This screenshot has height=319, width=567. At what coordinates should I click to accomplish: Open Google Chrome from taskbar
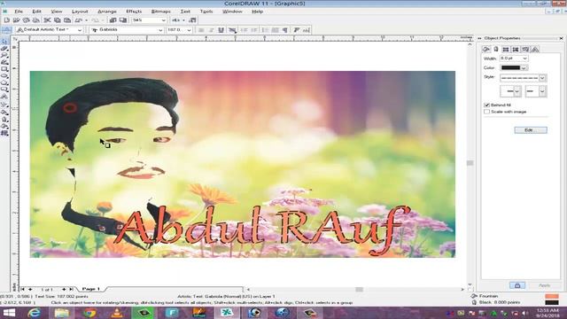(x=89, y=313)
